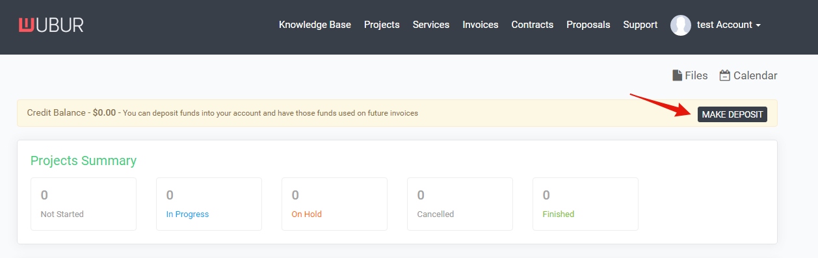
Task: Navigate to Invoices
Action: (x=481, y=25)
